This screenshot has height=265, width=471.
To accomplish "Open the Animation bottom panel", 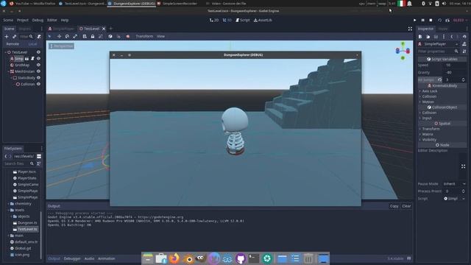I will pos(106,258).
